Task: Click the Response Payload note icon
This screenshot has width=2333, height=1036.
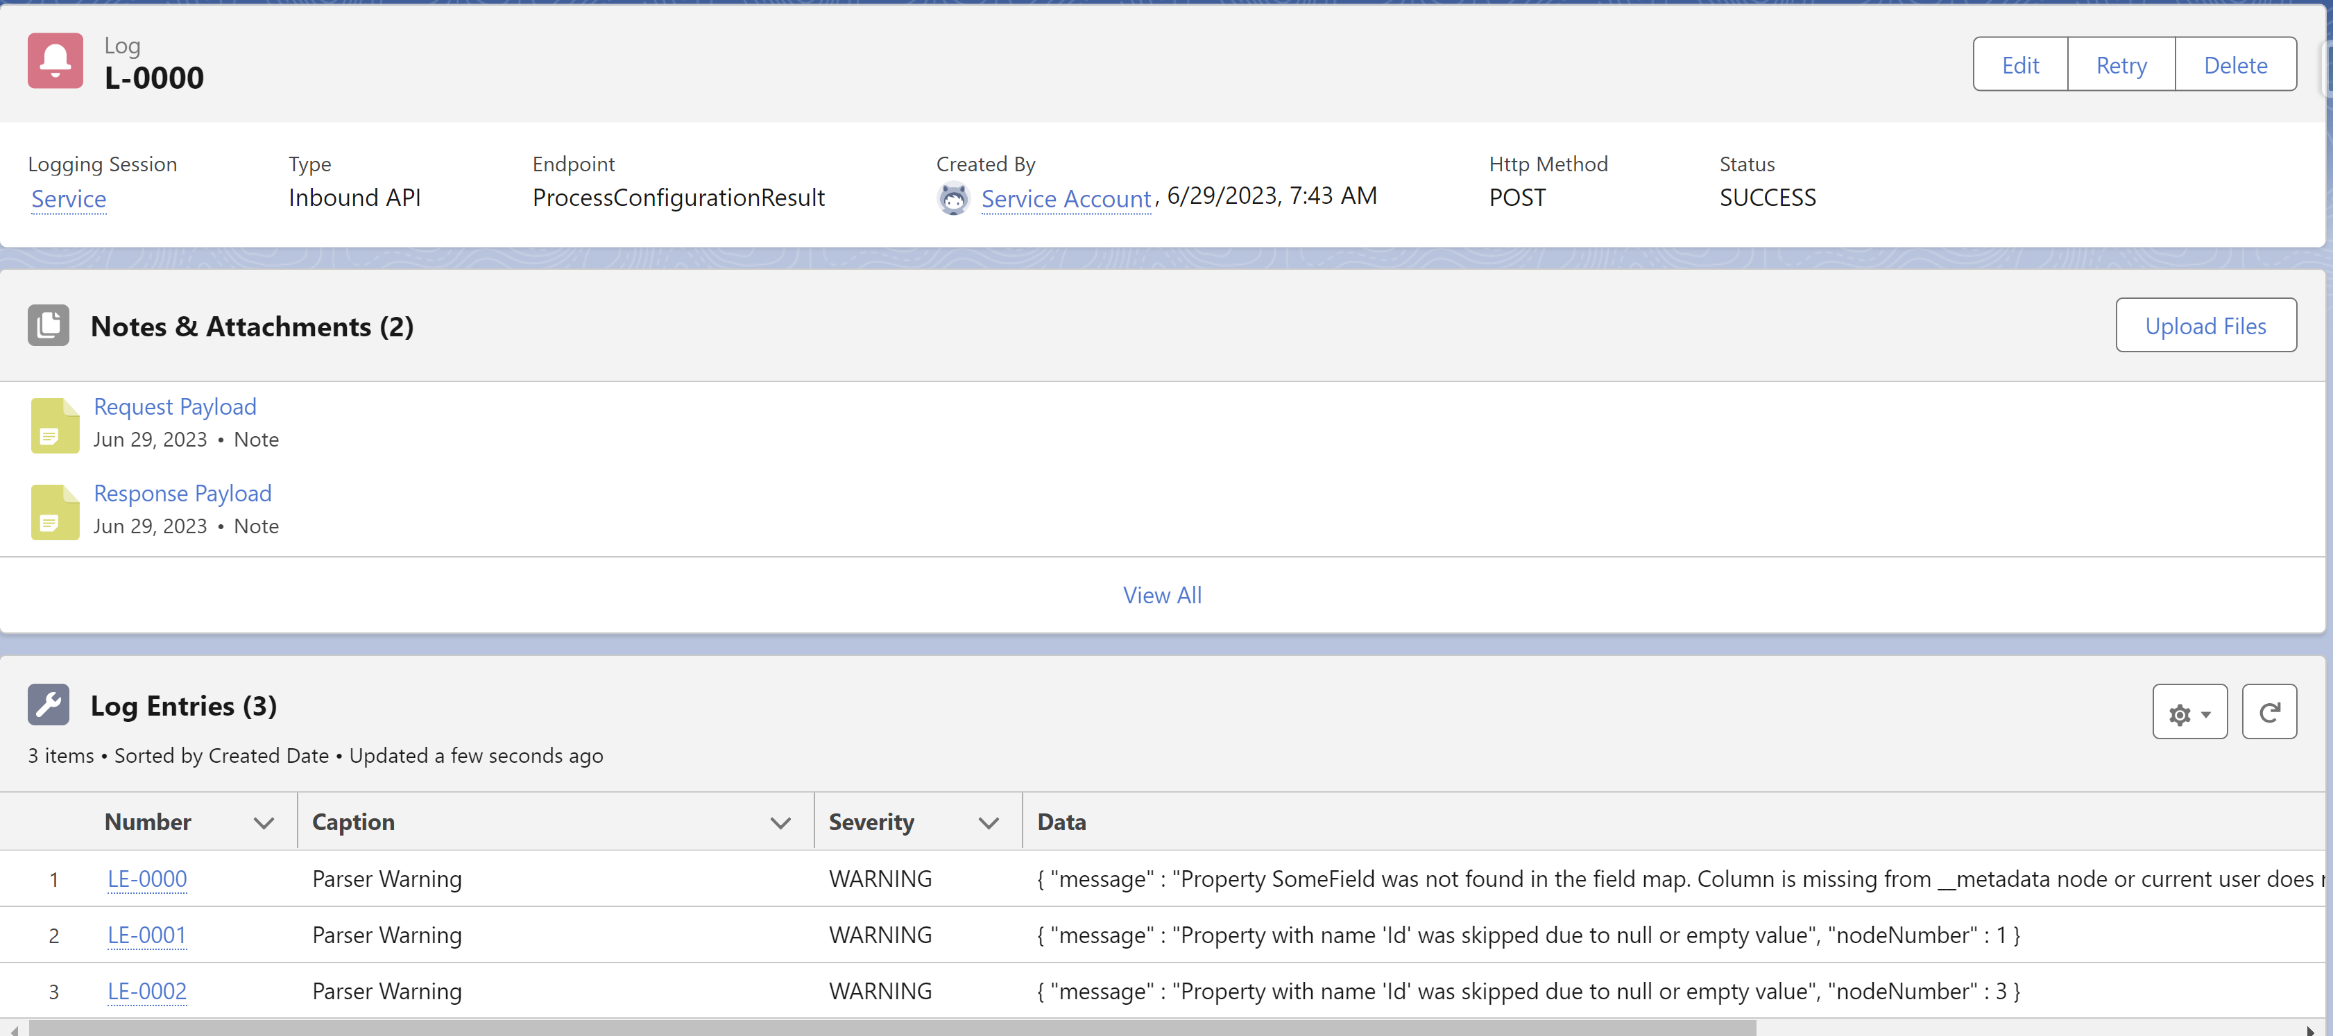Action: coord(55,512)
